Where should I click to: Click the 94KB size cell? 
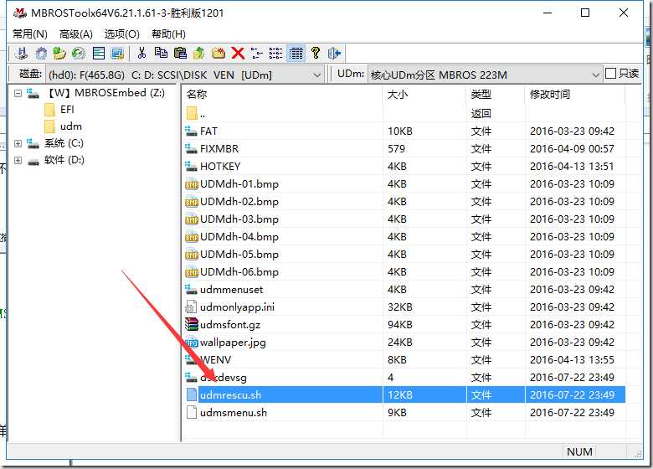tap(400, 324)
